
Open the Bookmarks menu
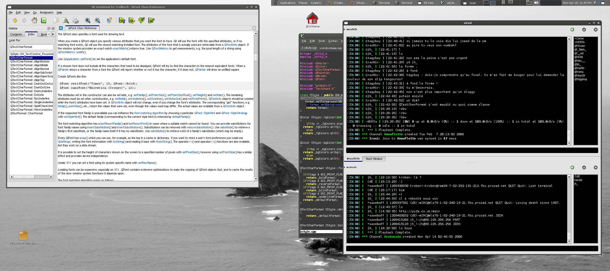click(x=47, y=12)
